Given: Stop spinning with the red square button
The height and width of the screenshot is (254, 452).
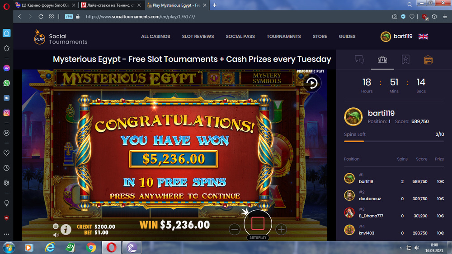Looking at the screenshot, I should point(258,223).
